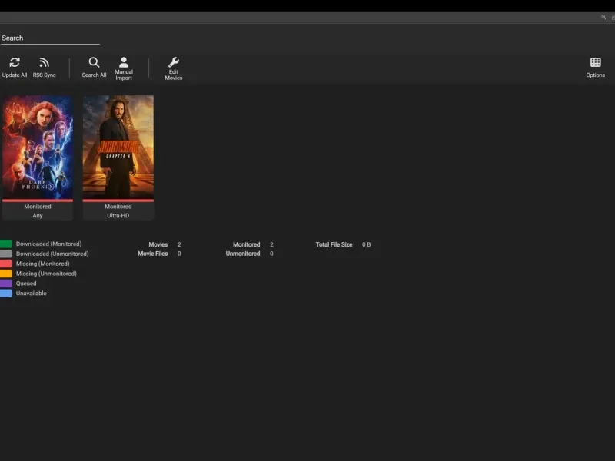Viewport: 615px width, 461px height.
Task: Click the 'Missing (Unmonitored)' legend text
Action: tap(46, 274)
